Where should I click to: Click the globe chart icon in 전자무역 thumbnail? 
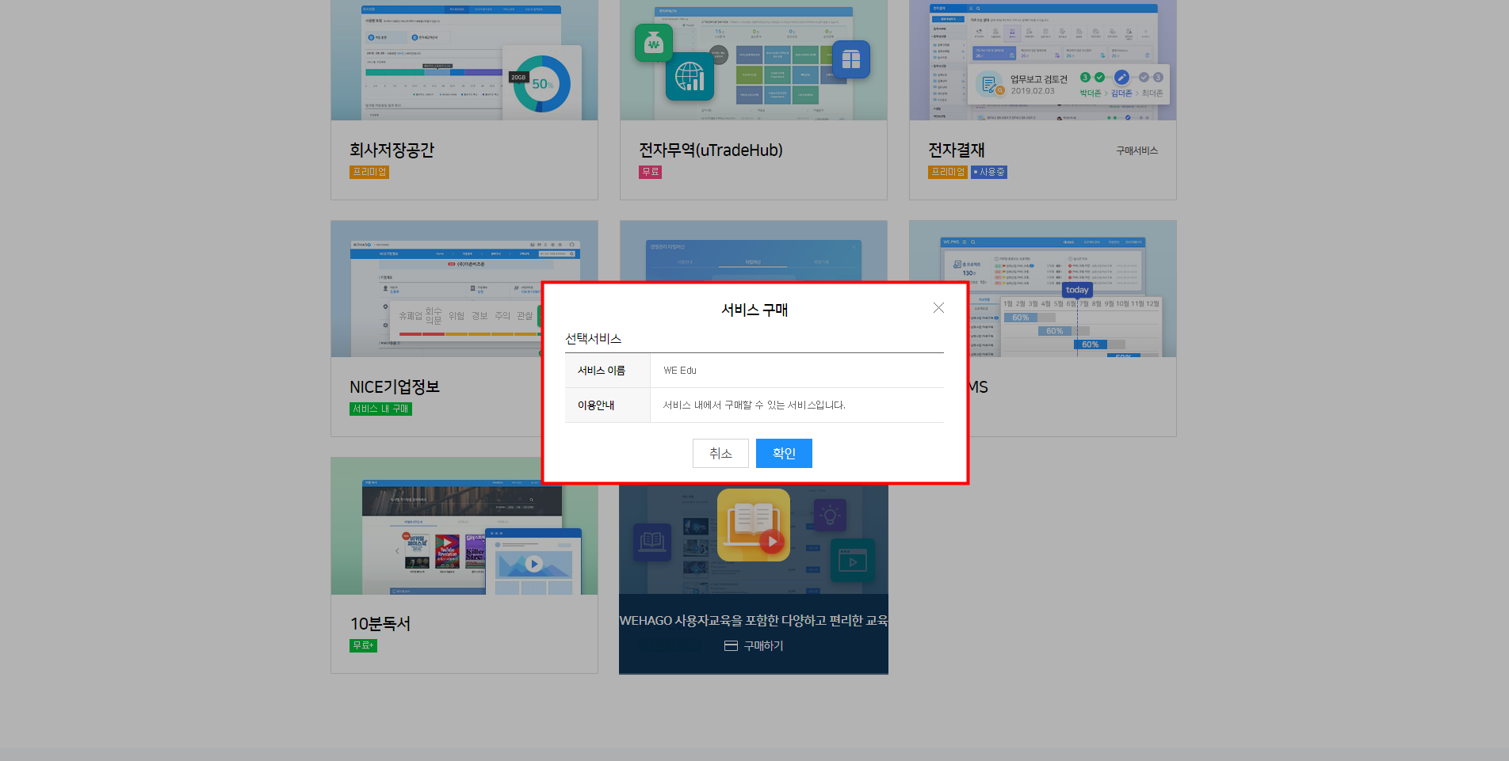[690, 77]
